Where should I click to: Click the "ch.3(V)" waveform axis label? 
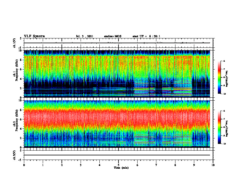15,155
